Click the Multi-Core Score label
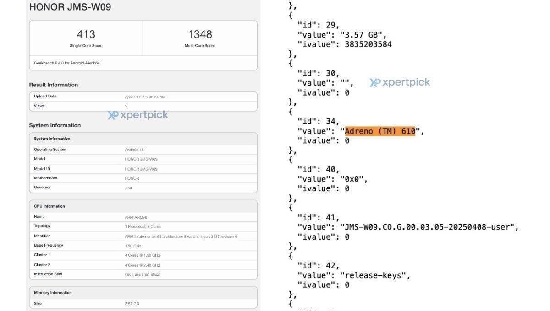 point(200,46)
